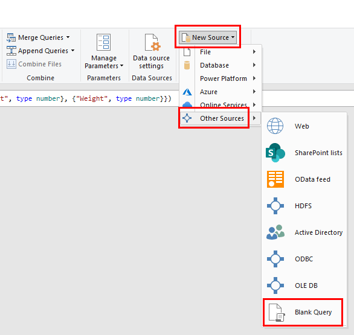Image resolution: width=354 pixels, height=335 pixels.
Task: Click the Append Queries icon
Action: click(x=11, y=51)
